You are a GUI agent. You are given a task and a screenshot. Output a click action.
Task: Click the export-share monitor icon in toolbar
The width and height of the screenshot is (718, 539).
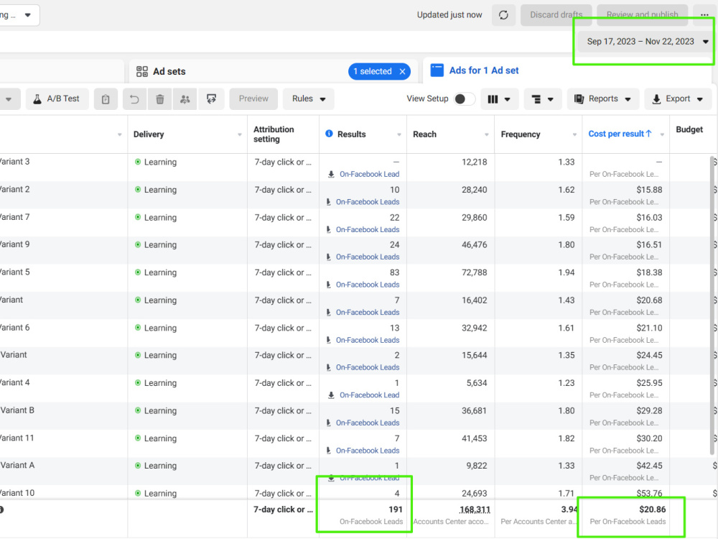point(211,99)
